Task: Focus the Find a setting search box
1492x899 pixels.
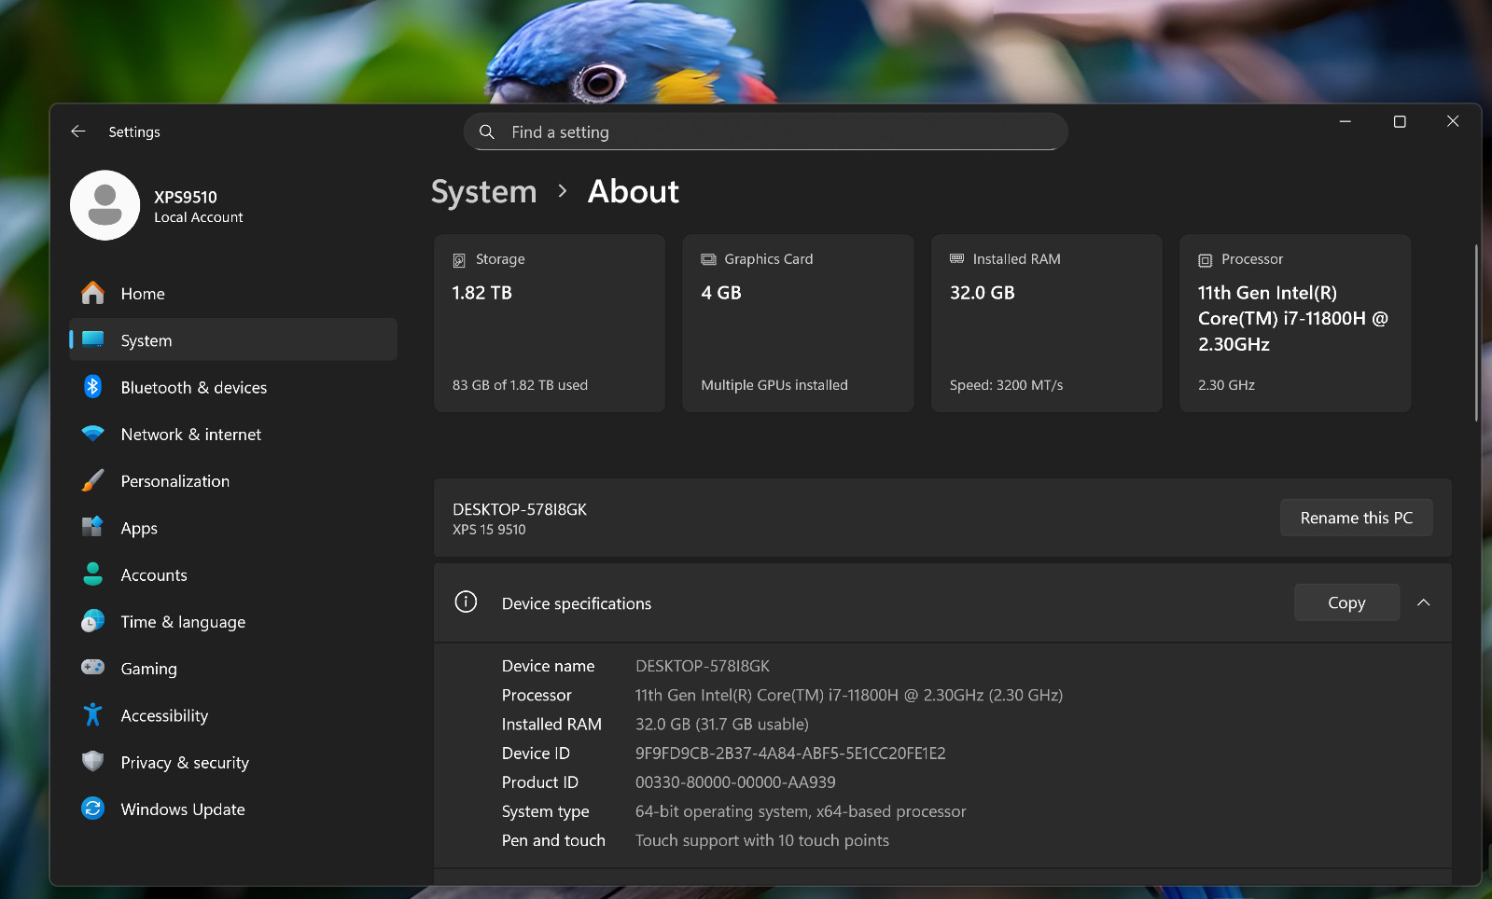Action: [x=765, y=131]
